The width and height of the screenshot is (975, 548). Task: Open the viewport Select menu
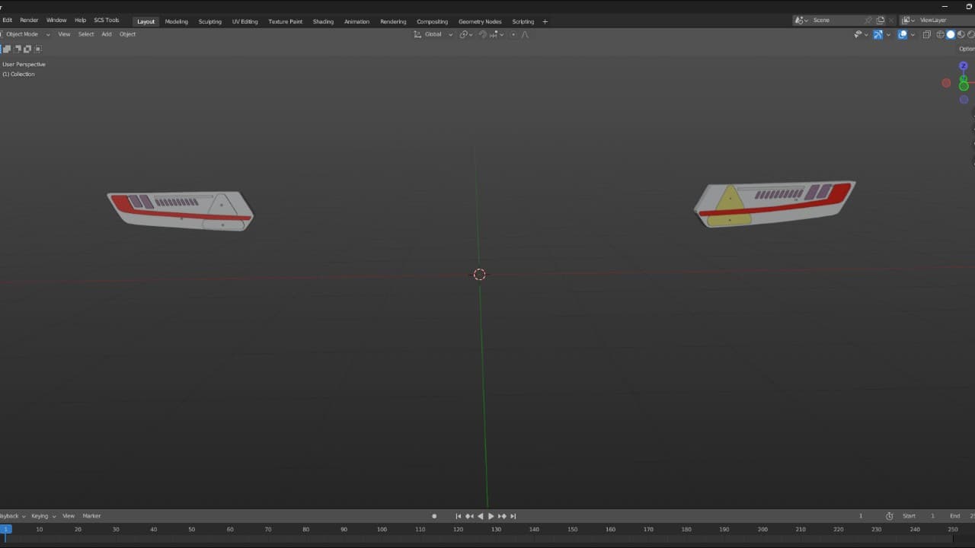[86, 34]
